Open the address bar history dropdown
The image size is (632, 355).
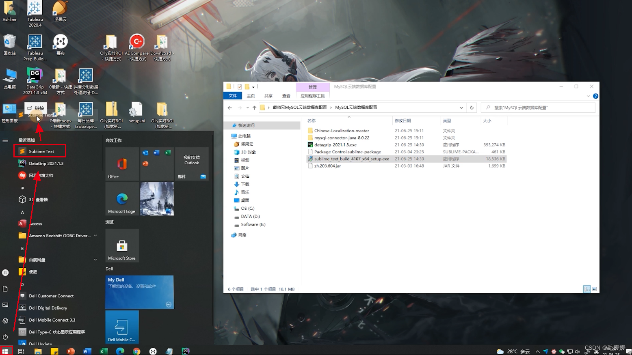(x=461, y=108)
